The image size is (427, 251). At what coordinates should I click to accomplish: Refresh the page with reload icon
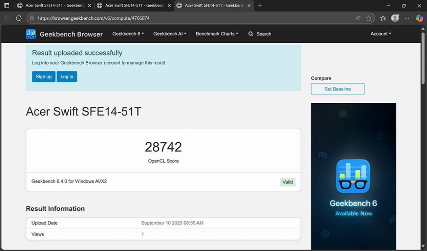pyautogui.click(x=19, y=18)
